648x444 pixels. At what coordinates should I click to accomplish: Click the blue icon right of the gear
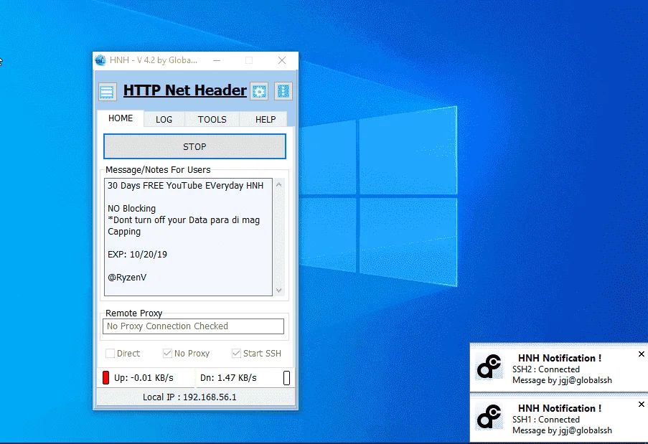(283, 91)
